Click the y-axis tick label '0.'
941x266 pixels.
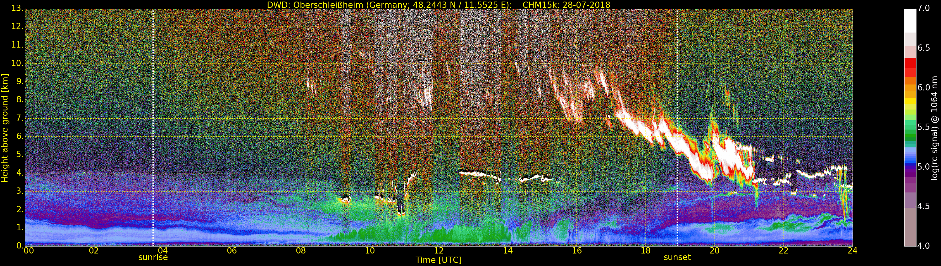pyautogui.click(x=19, y=246)
